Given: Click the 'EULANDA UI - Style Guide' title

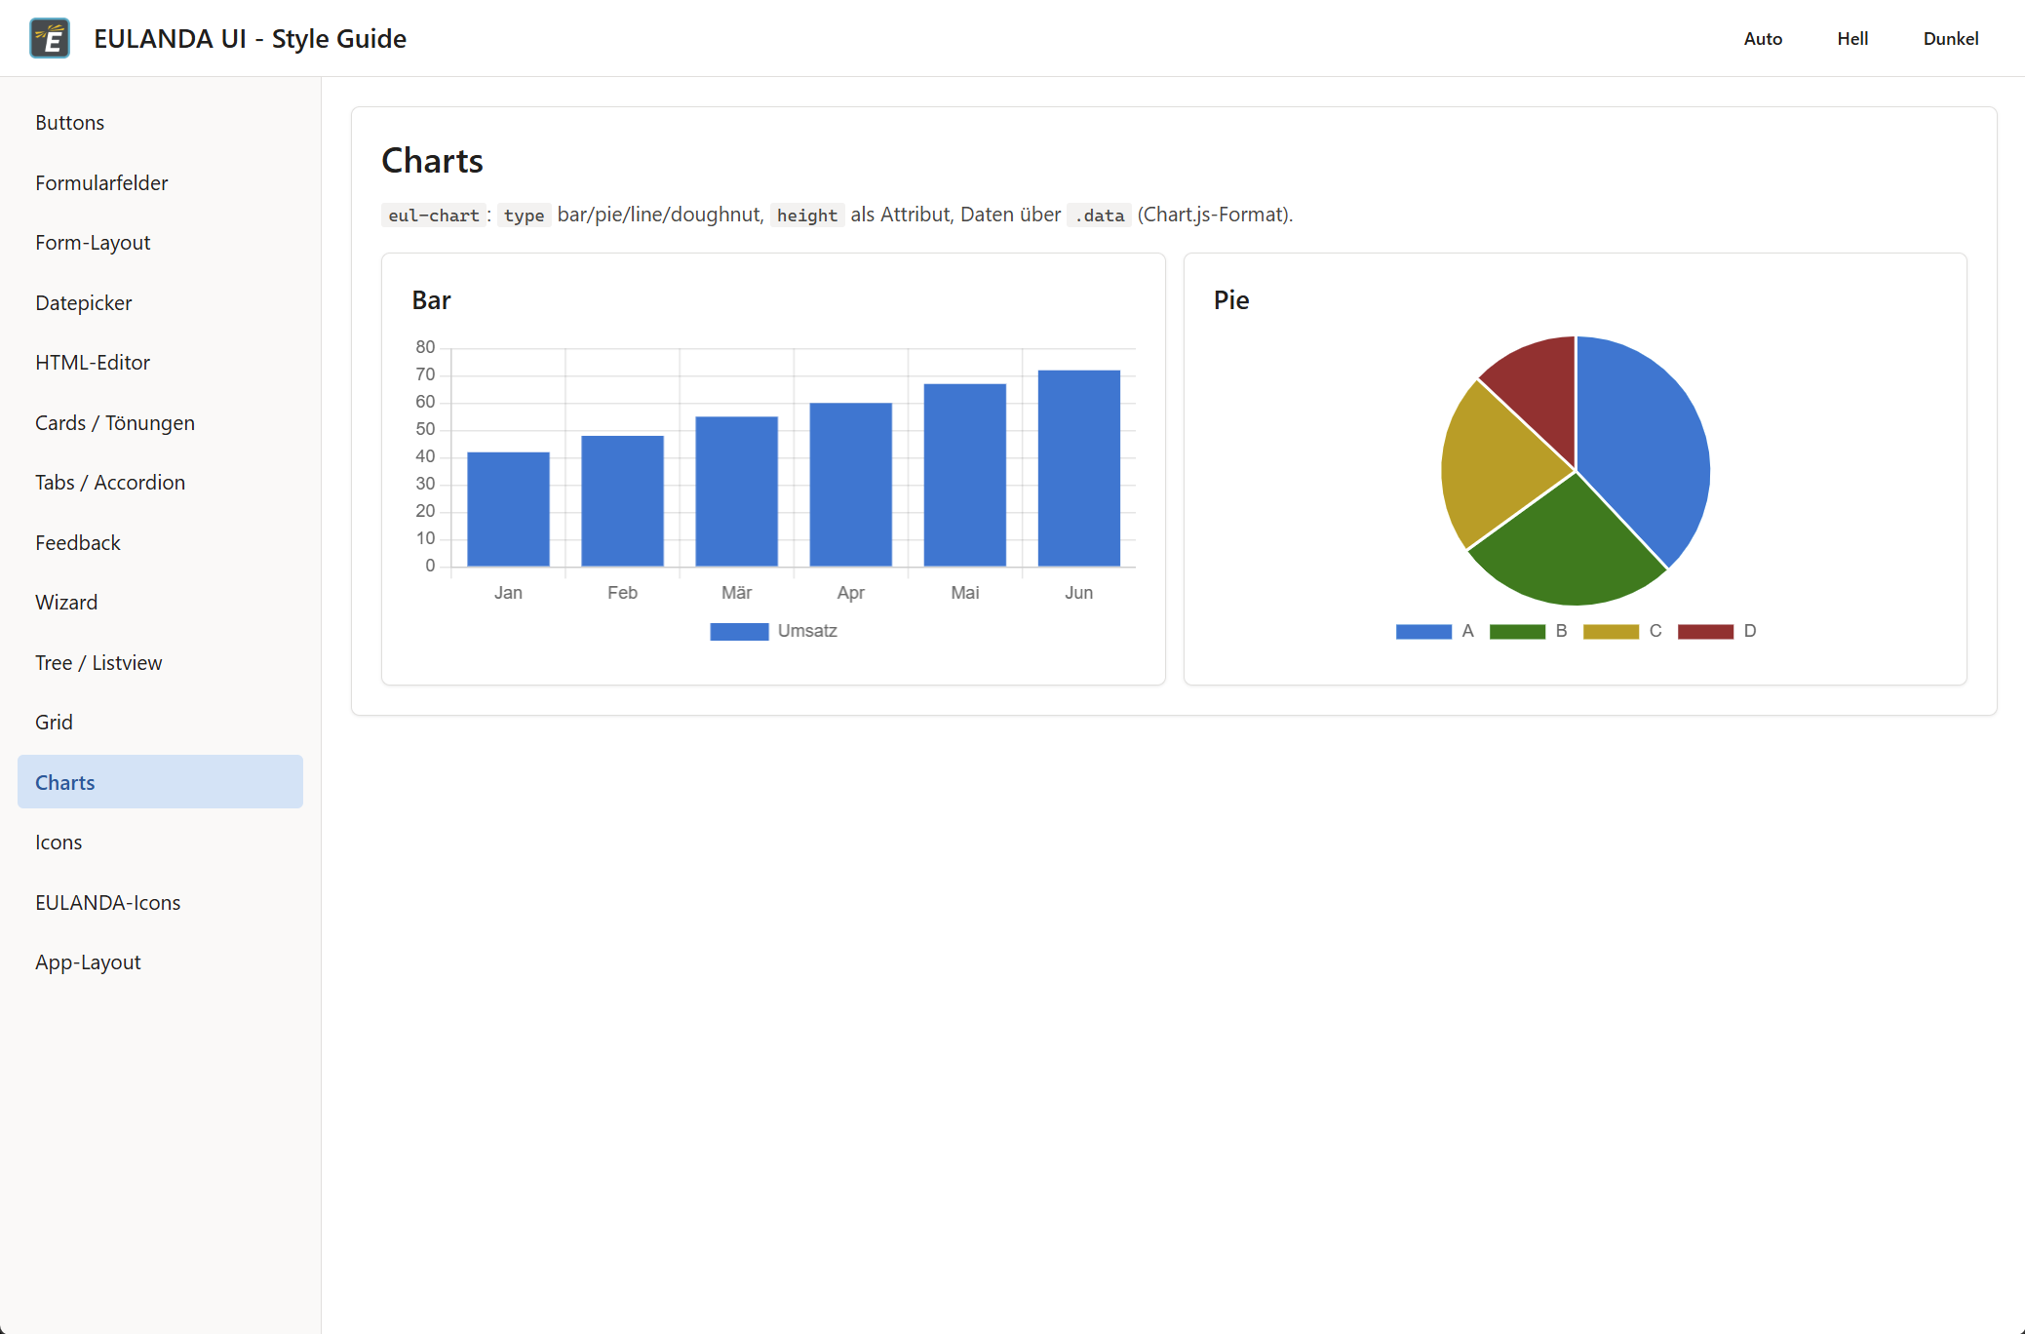Looking at the screenshot, I should 250,39.
